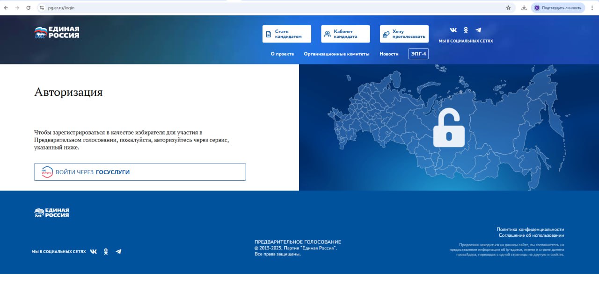Open the Кабинет кандидата button

pyautogui.click(x=345, y=34)
